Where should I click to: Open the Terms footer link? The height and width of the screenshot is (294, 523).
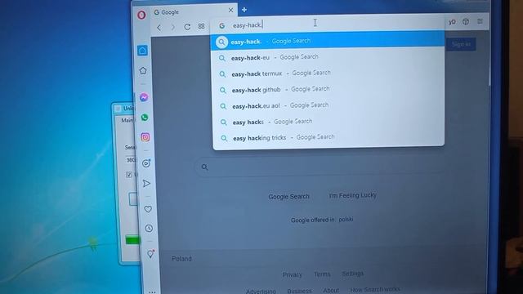coord(322,274)
